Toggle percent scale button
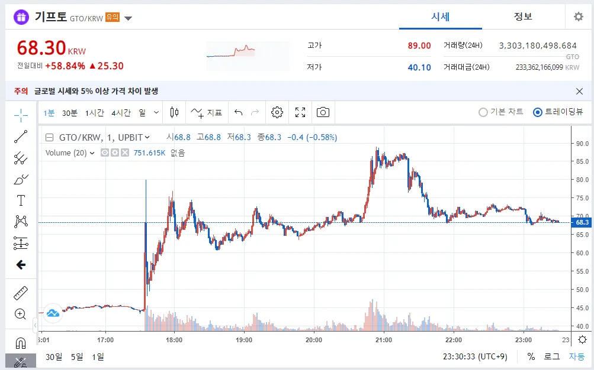This screenshot has height=370, width=594. click(531, 356)
